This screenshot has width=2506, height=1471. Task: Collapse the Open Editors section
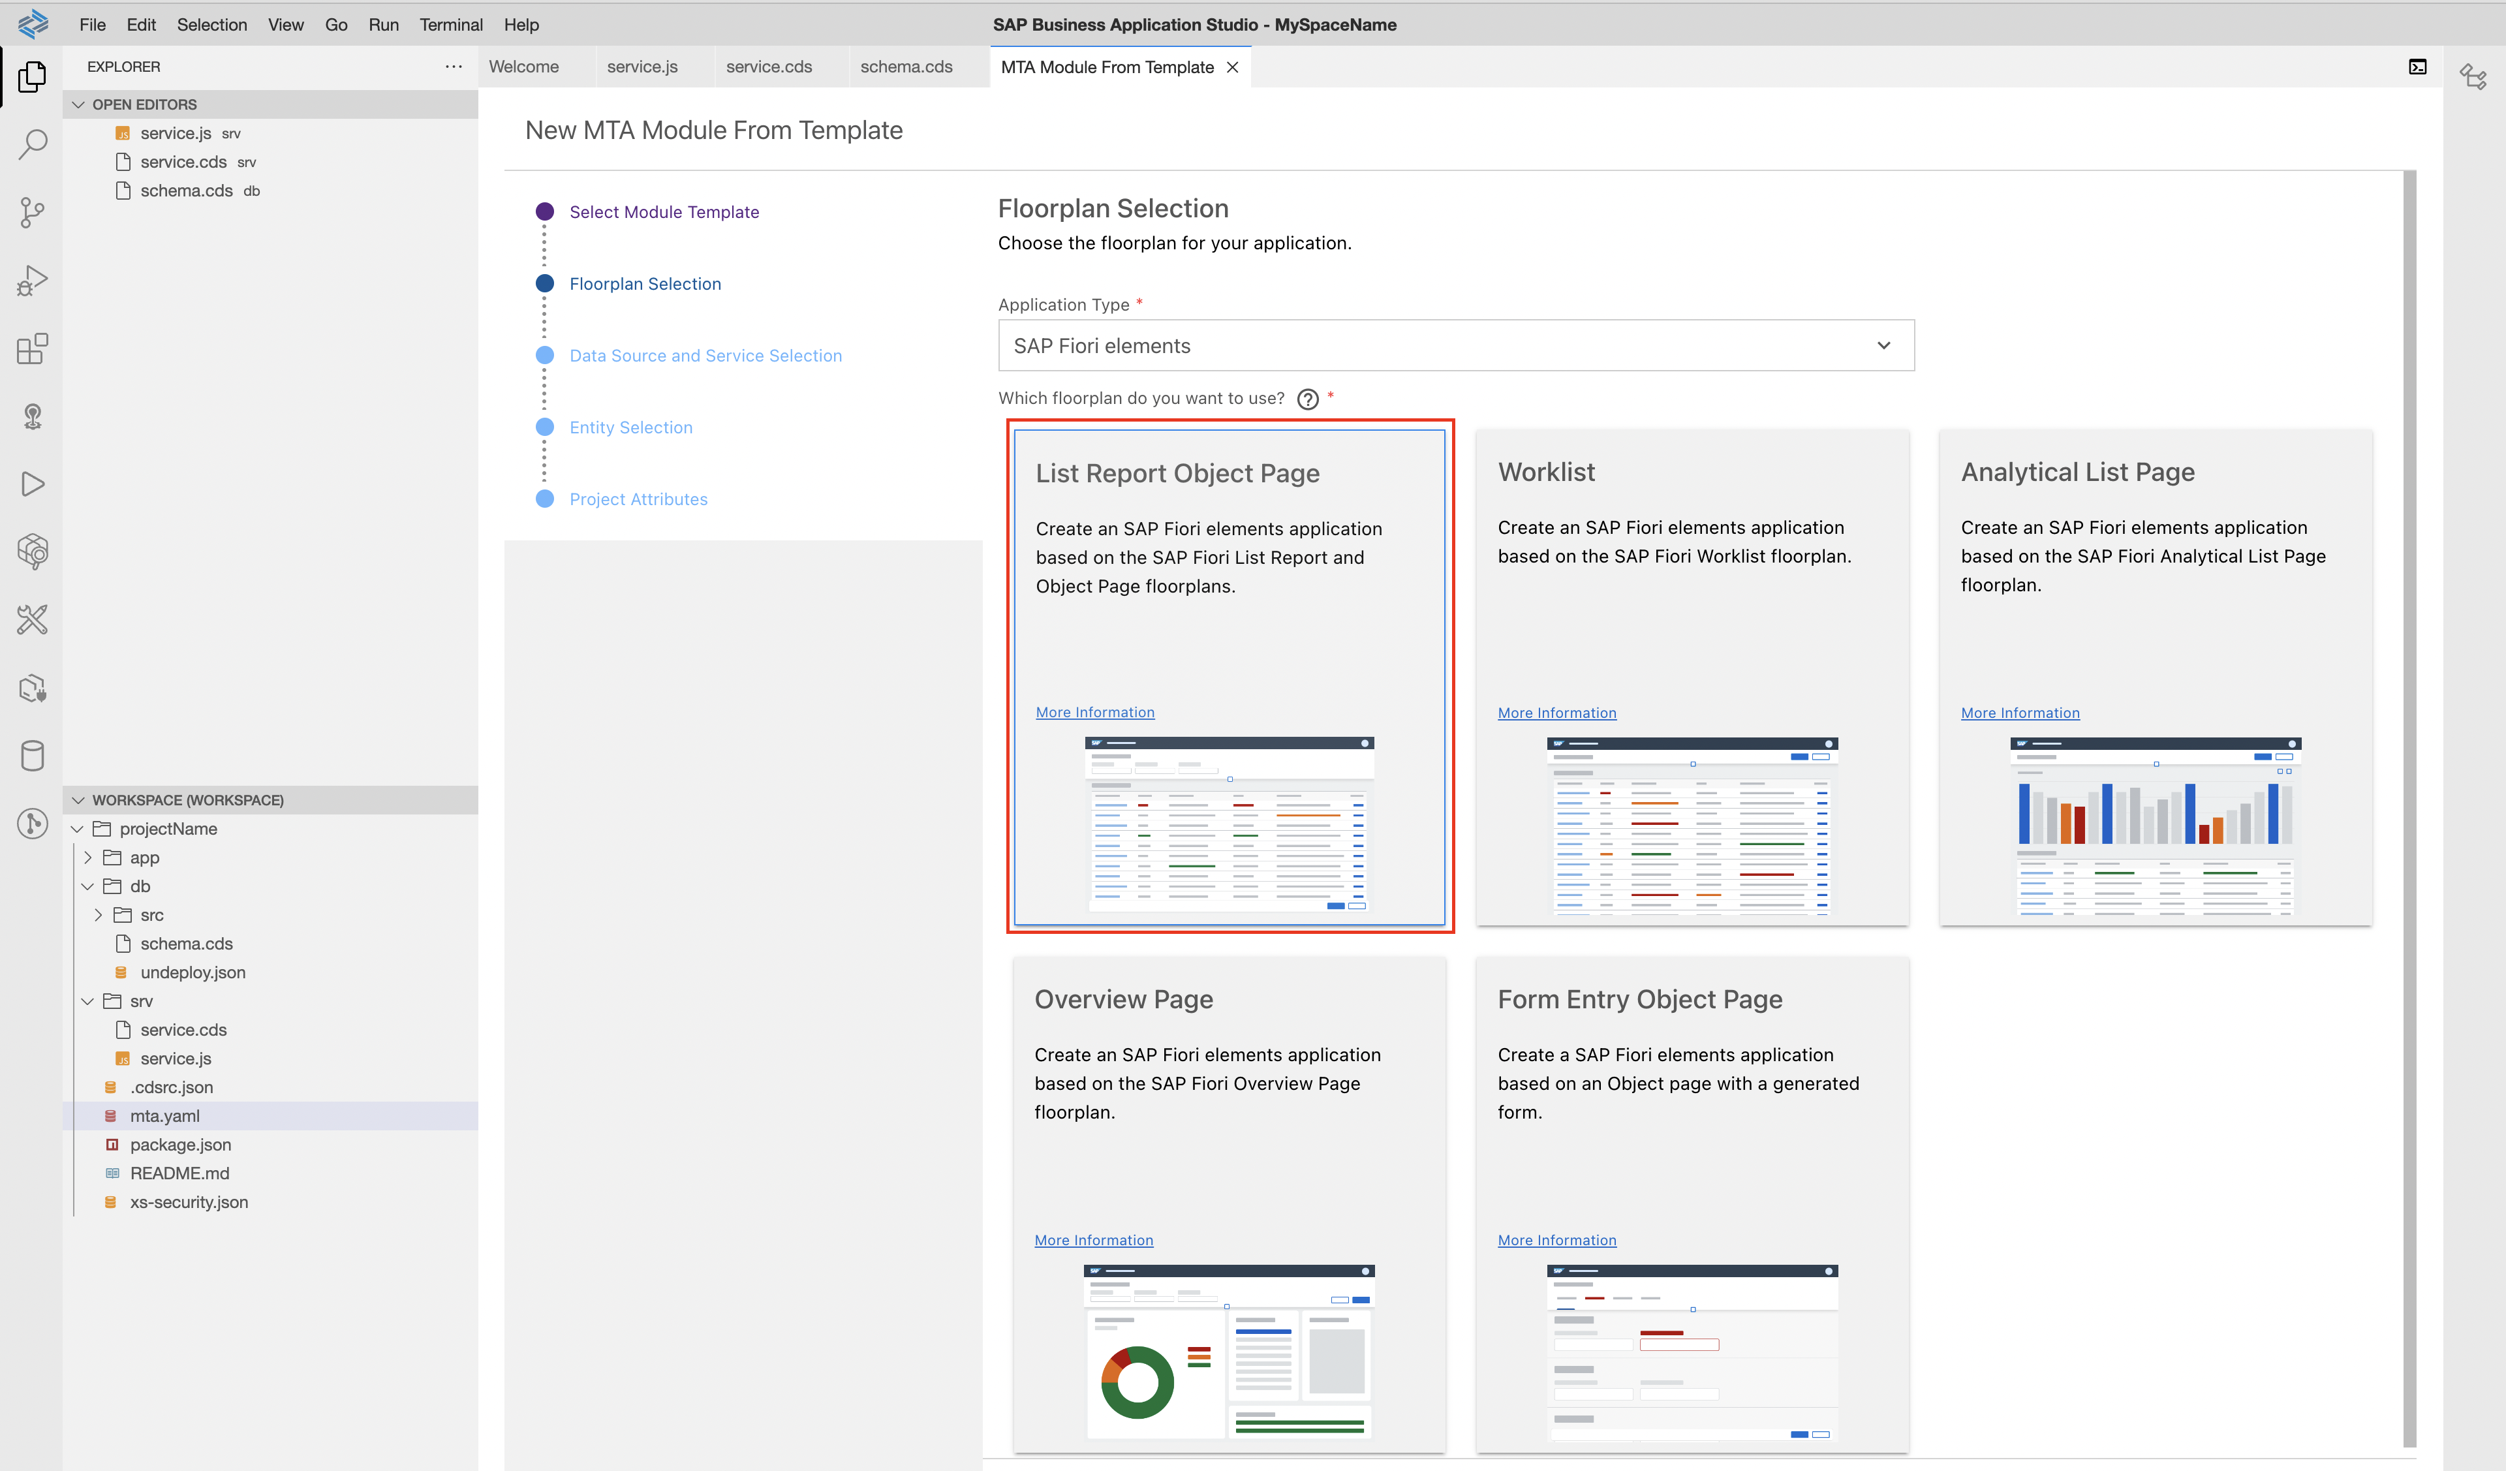coord(270,104)
